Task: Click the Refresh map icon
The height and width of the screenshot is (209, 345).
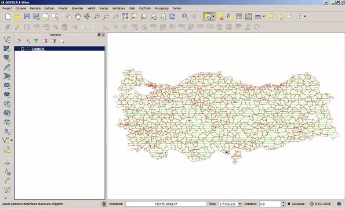Action: 172,16
